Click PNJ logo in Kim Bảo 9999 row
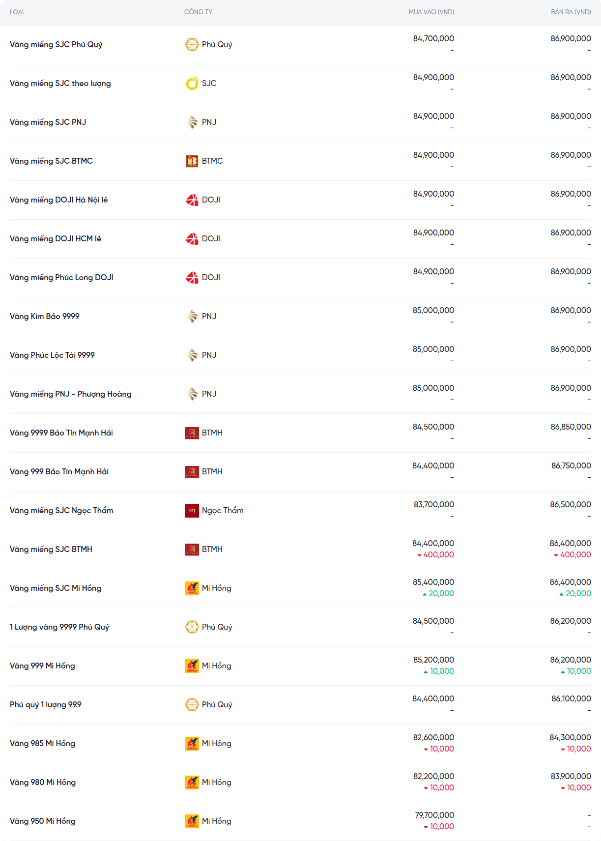This screenshot has width=601, height=841. [x=192, y=316]
